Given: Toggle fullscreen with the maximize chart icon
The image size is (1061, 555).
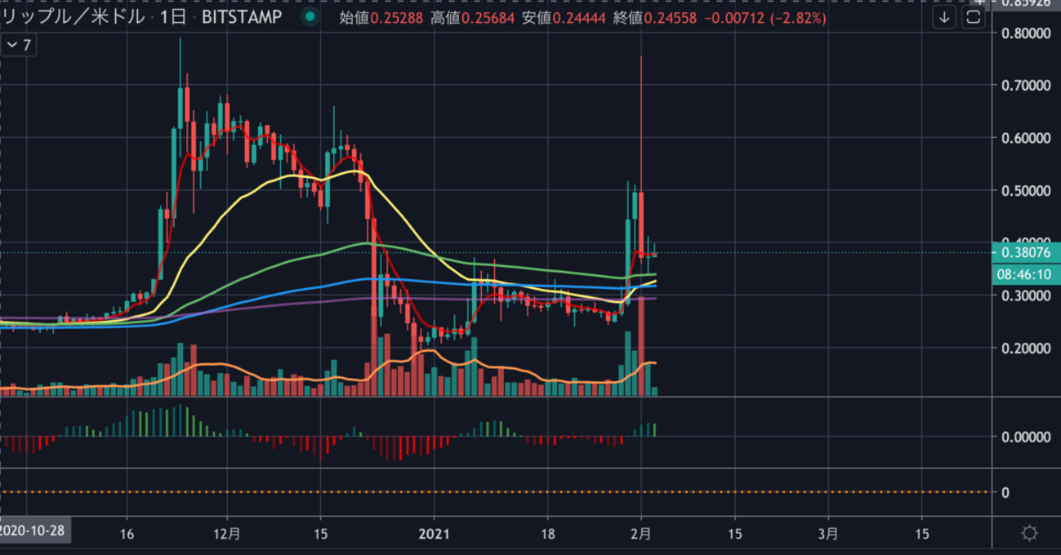Looking at the screenshot, I should point(972,17).
